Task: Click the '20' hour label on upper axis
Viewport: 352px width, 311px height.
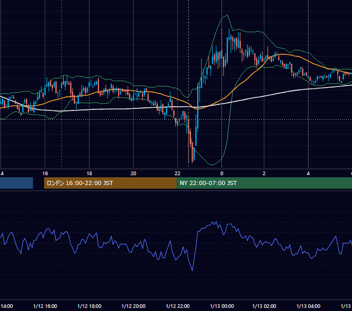Action: point(134,174)
